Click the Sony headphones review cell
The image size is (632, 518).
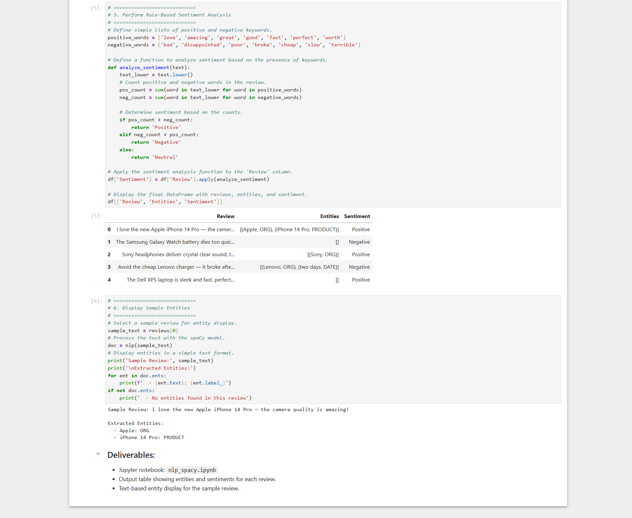pos(178,255)
